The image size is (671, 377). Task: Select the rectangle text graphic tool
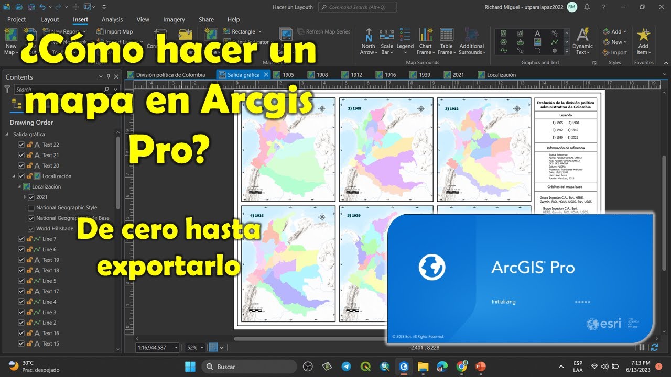coord(503,34)
